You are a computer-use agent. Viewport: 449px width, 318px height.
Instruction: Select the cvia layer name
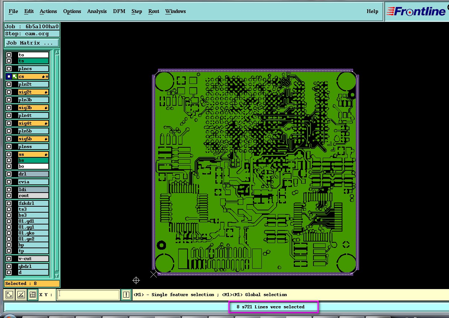[x=33, y=182]
